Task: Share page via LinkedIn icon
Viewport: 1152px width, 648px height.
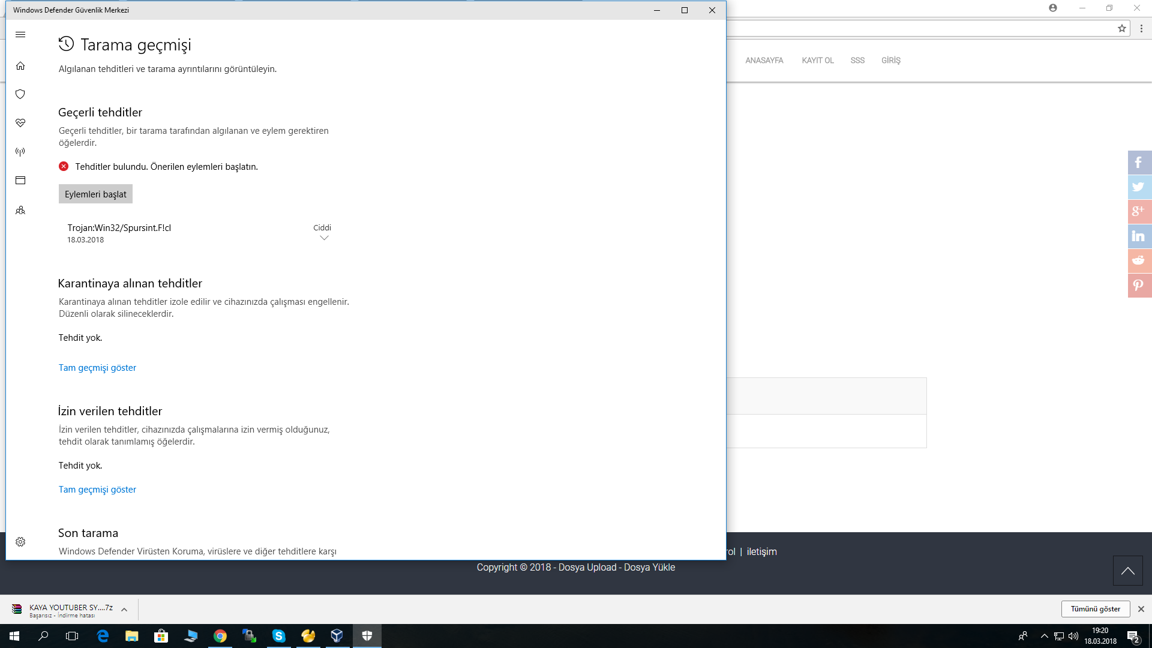Action: point(1139,236)
